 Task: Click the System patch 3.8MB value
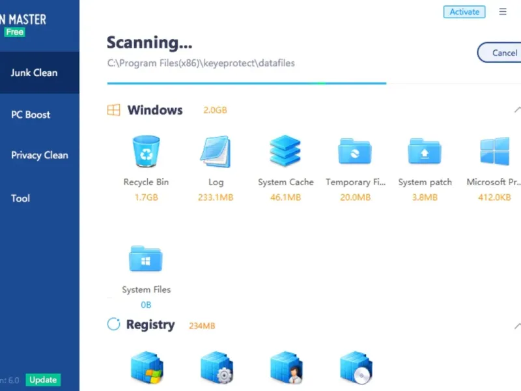[x=425, y=197]
